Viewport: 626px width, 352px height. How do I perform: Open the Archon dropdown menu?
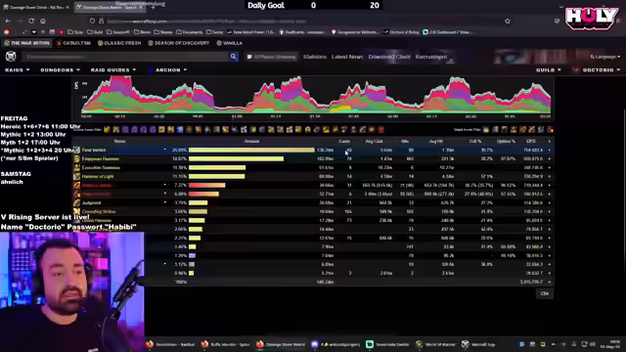(x=168, y=69)
